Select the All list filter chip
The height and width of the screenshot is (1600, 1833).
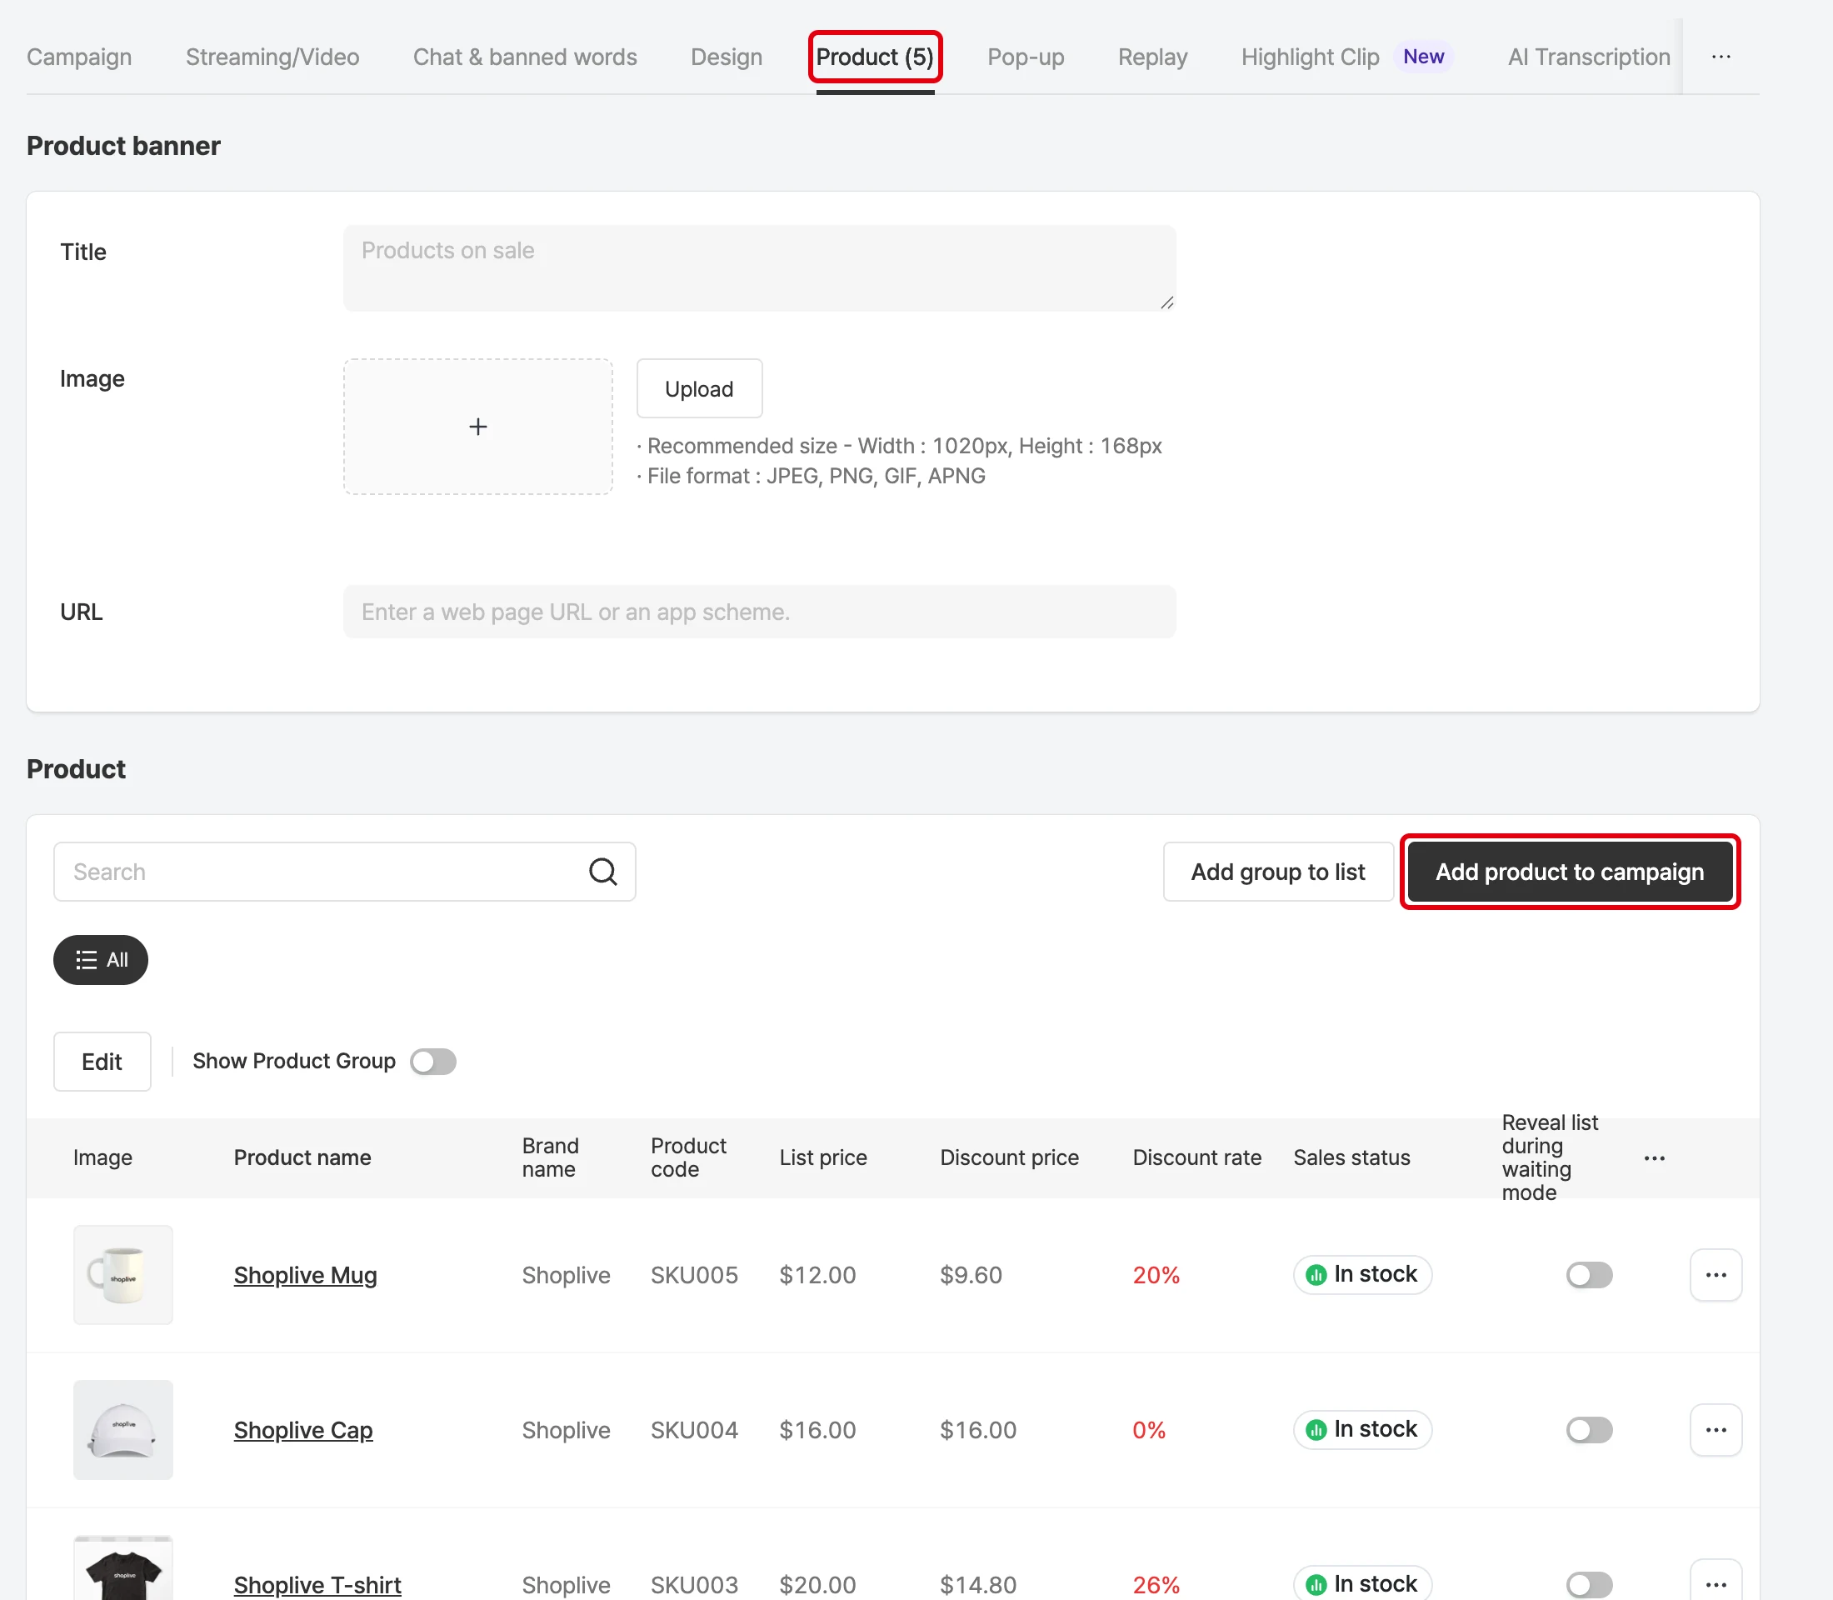101,960
